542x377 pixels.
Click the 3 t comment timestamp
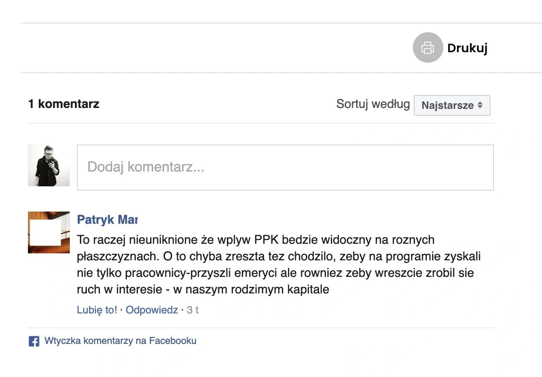[x=192, y=310]
